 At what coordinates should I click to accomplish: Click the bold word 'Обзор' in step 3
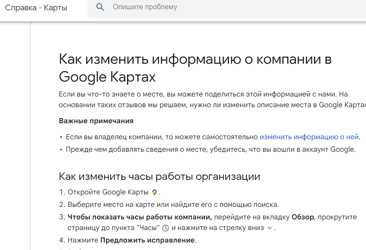pos(303,217)
